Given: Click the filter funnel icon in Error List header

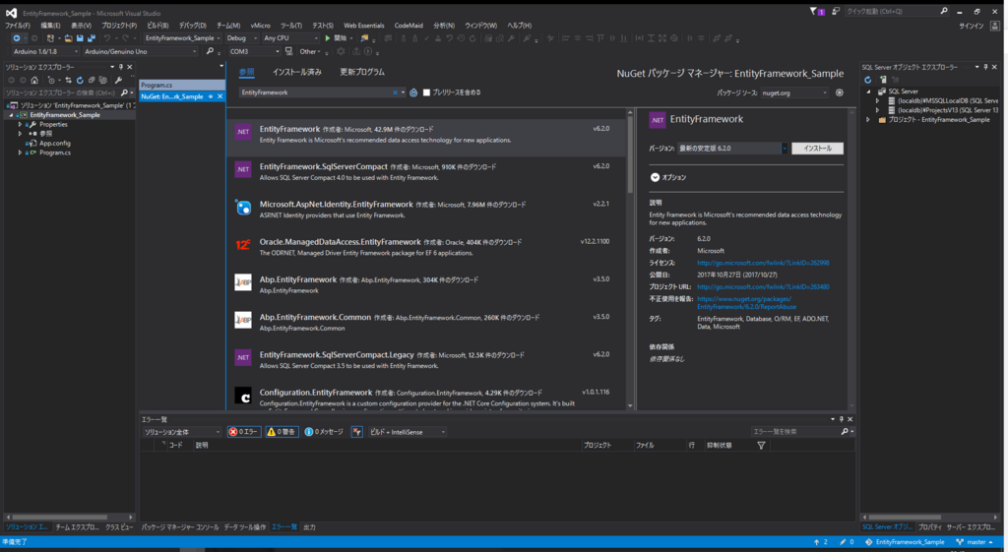Looking at the screenshot, I should pos(761,446).
